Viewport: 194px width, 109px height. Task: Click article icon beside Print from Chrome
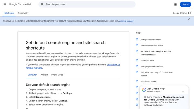point(137,81)
